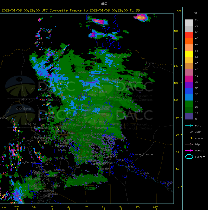Image resolution: width=208 pixels, height=210 pixels.
Task: Click the 'Tz 35' header value
Action: [x=135, y=10]
